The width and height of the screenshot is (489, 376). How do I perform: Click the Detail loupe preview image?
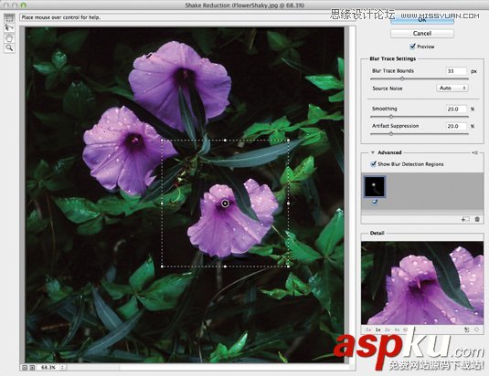(422, 283)
